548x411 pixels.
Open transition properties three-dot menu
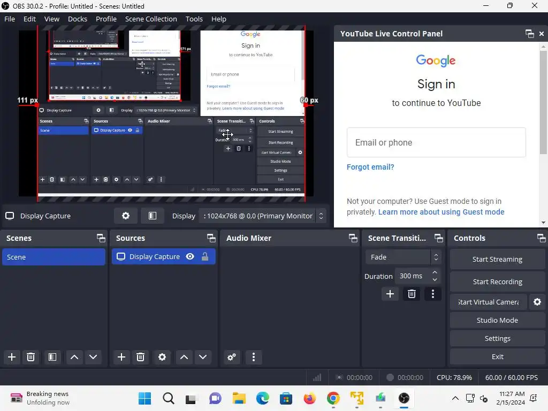click(x=433, y=294)
